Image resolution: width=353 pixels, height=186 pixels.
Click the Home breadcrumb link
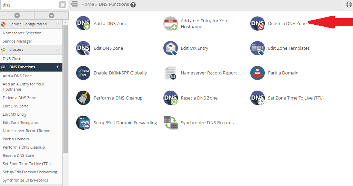[x=88, y=4]
